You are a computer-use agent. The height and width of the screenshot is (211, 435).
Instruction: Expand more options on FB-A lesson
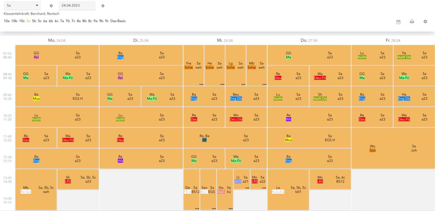point(197,208)
